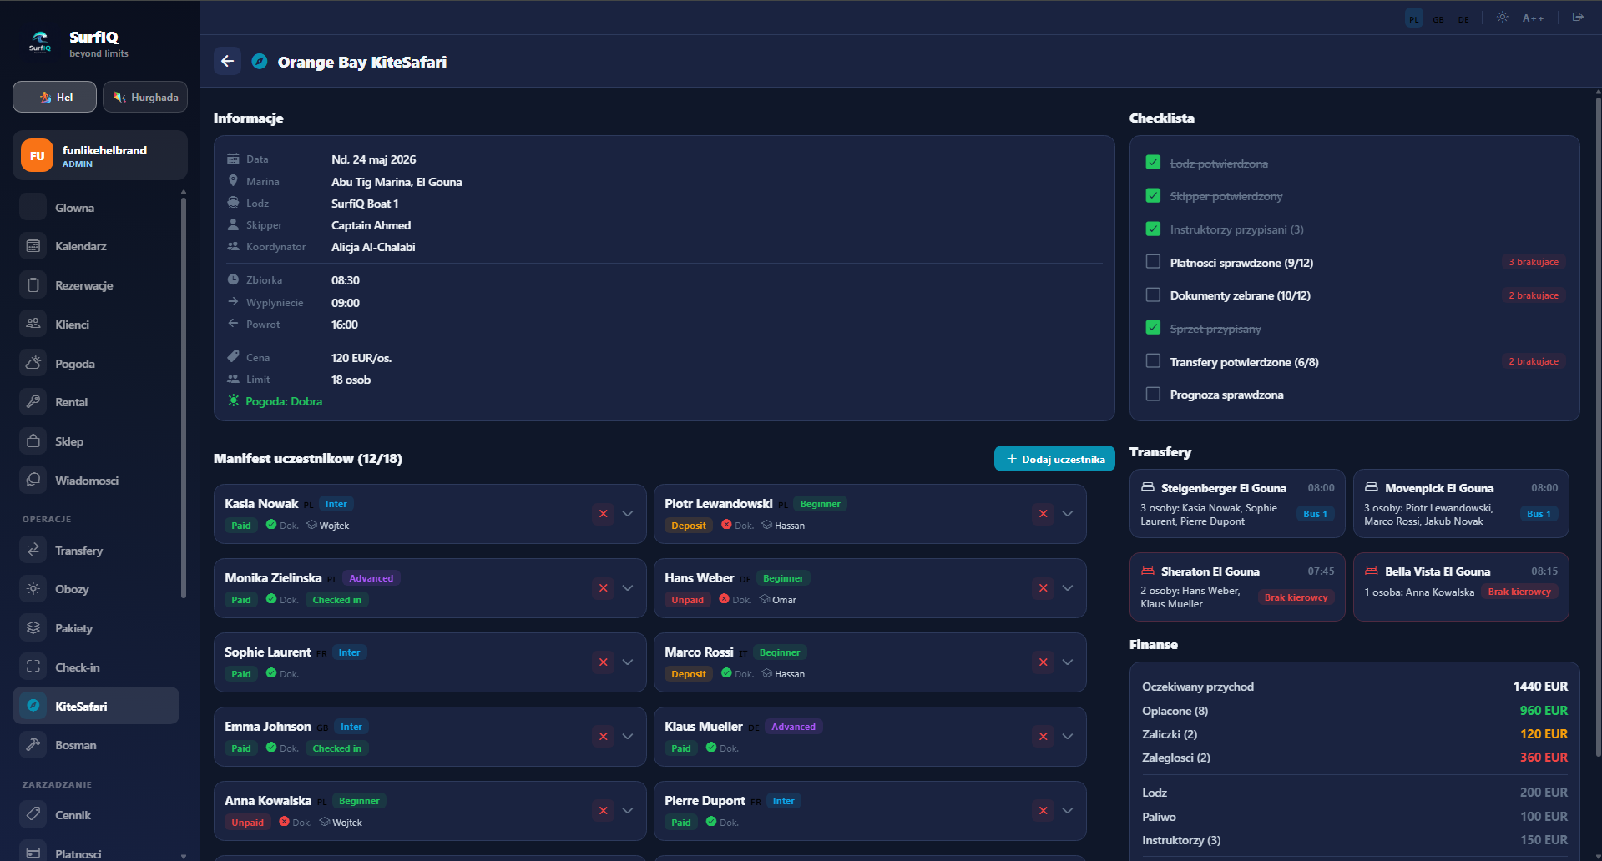Click the sidebar vertical scrollbar

[184, 394]
